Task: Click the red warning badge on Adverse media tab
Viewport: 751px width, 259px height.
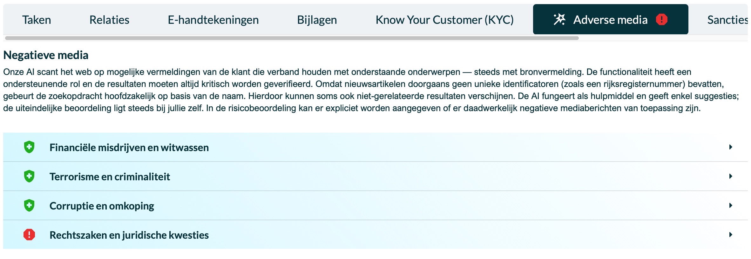Action: (662, 19)
